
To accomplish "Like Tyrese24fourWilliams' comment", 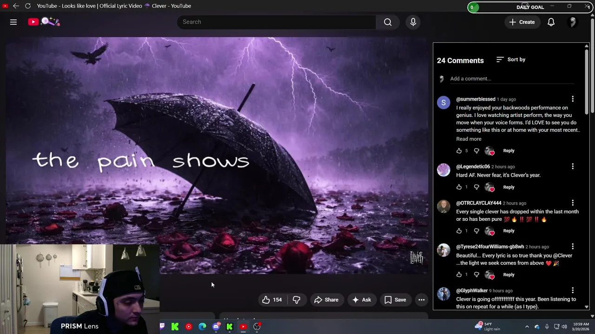I will pyautogui.click(x=459, y=275).
